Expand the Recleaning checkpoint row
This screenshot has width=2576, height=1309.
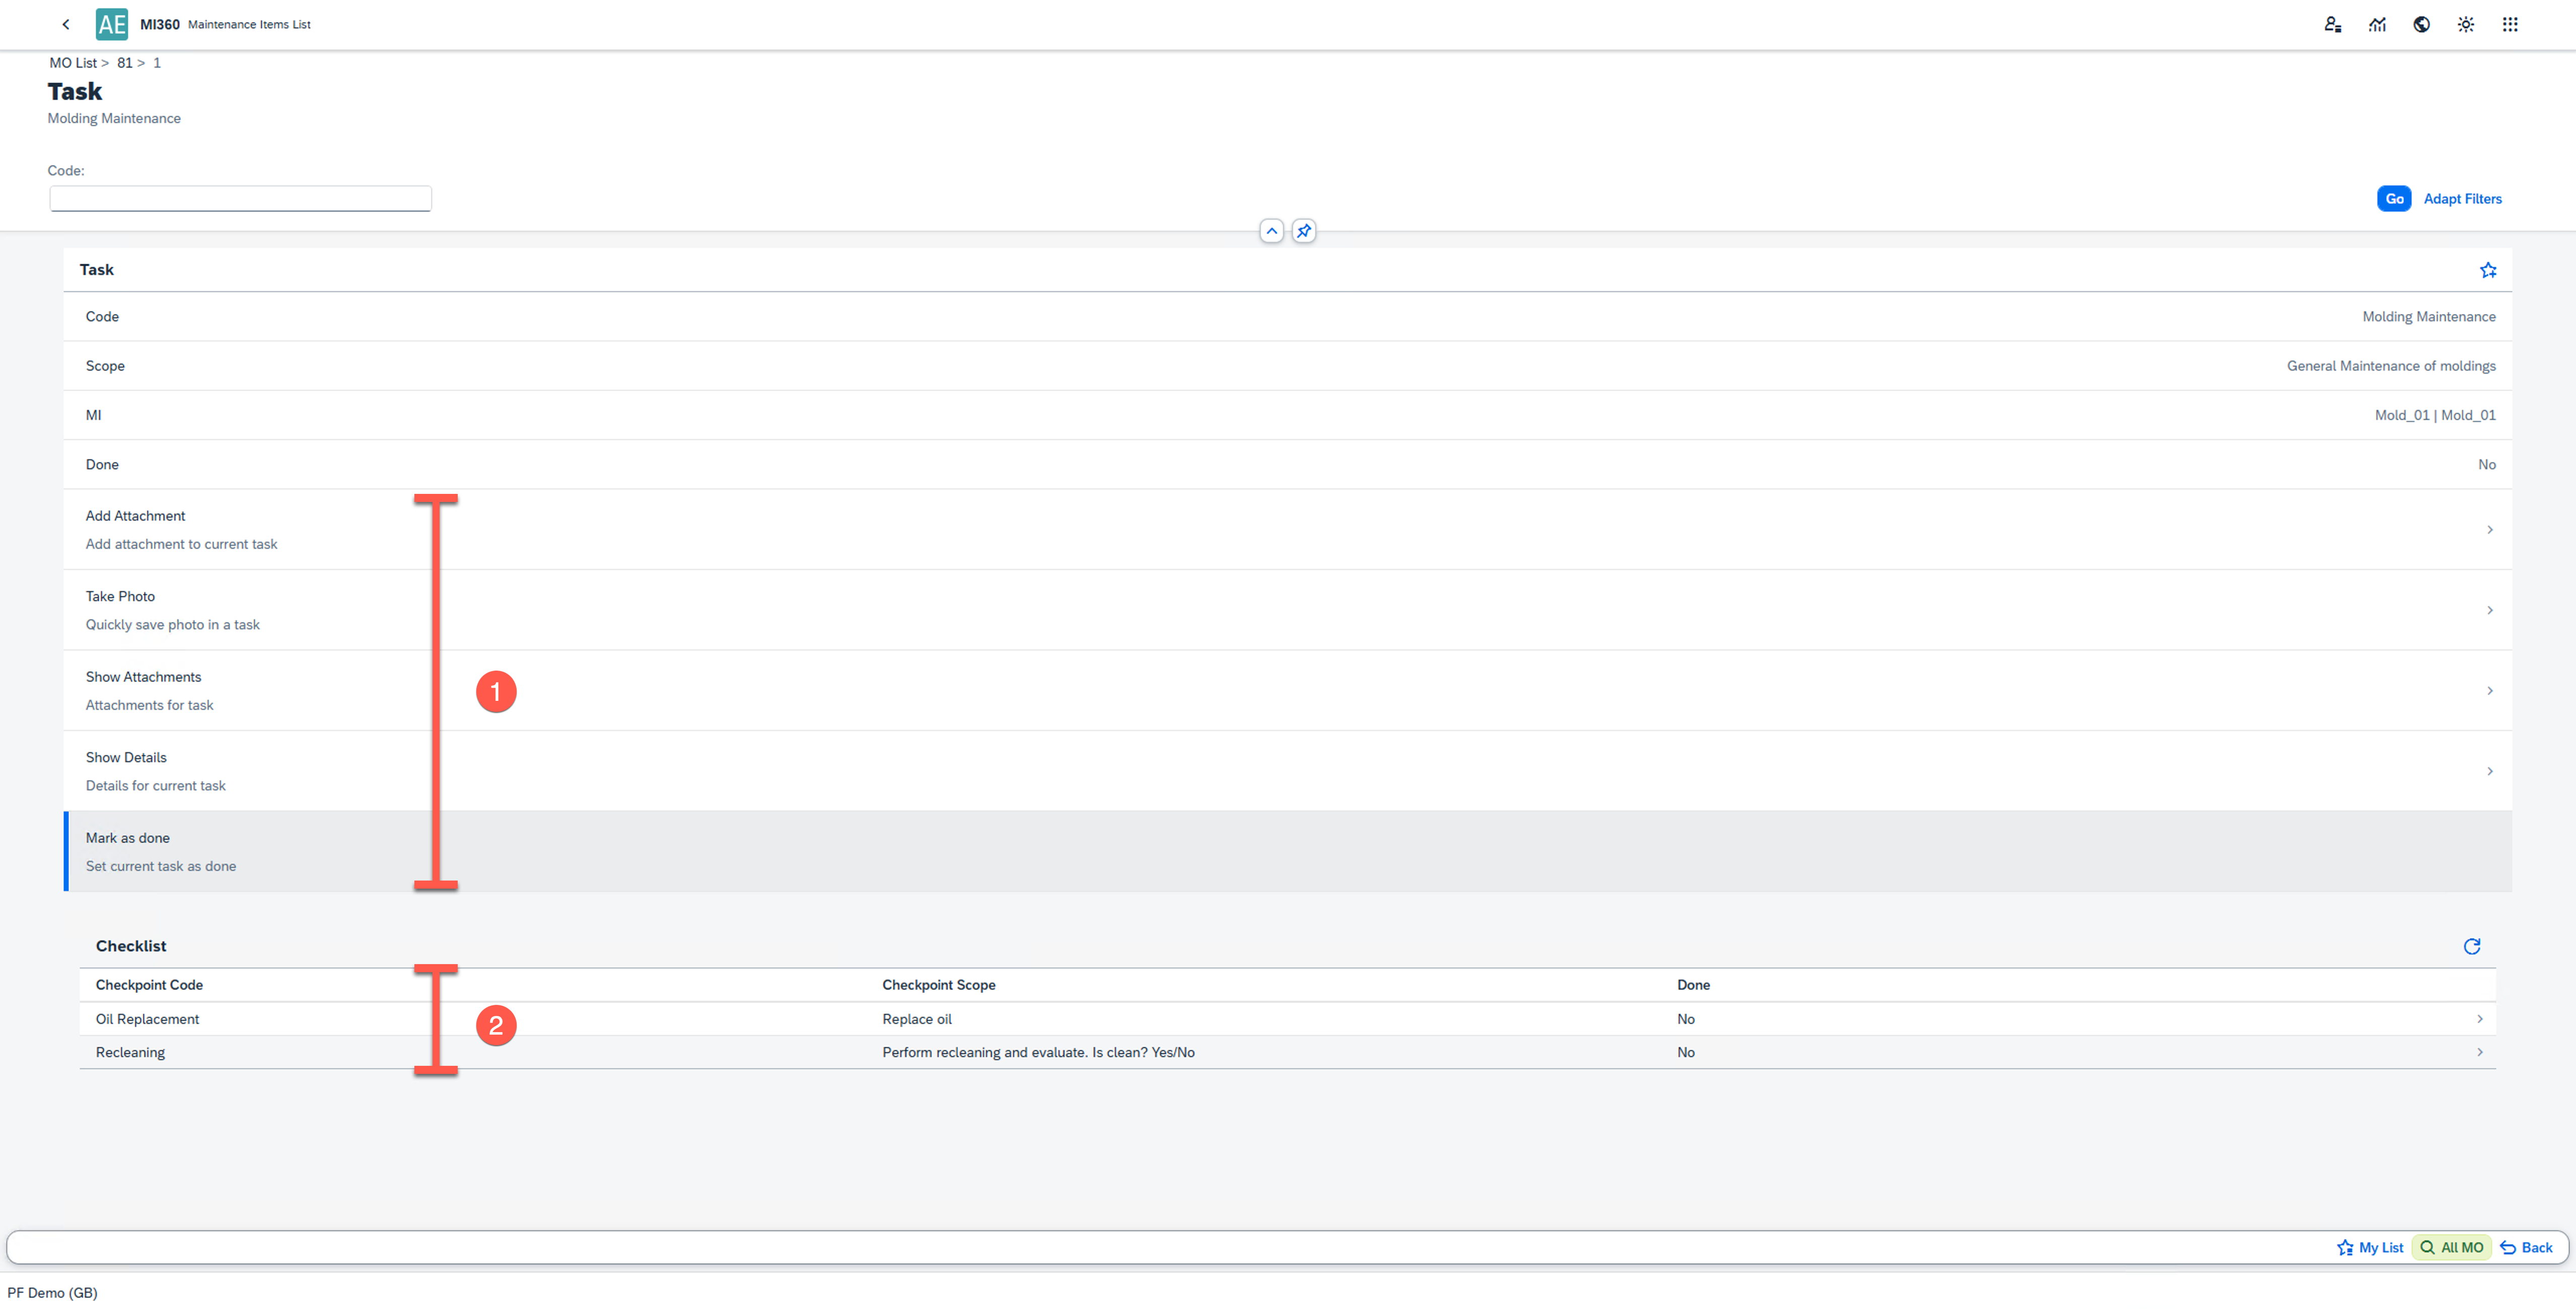2479,1051
